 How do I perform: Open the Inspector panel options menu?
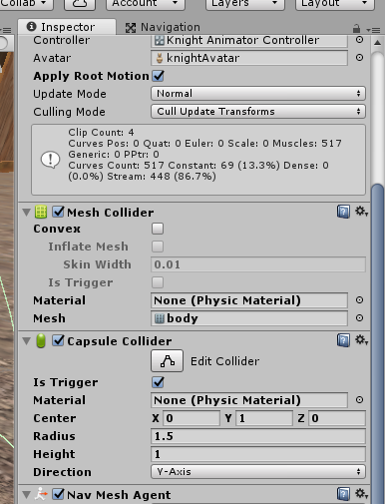click(373, 30)
